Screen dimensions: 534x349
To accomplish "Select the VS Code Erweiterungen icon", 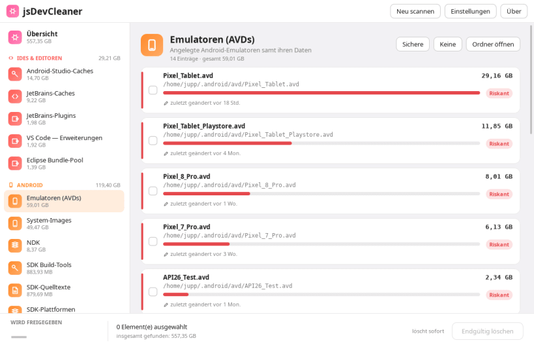I will 15,141.
